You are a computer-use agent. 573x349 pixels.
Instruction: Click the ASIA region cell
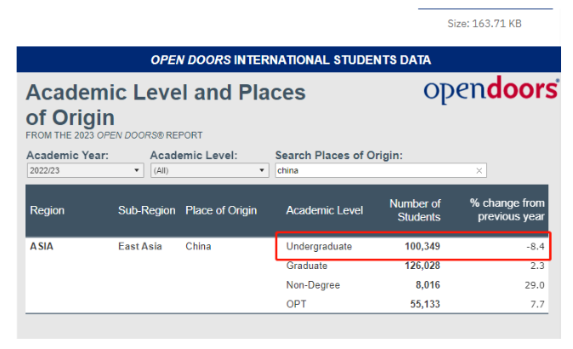point(42,247)
